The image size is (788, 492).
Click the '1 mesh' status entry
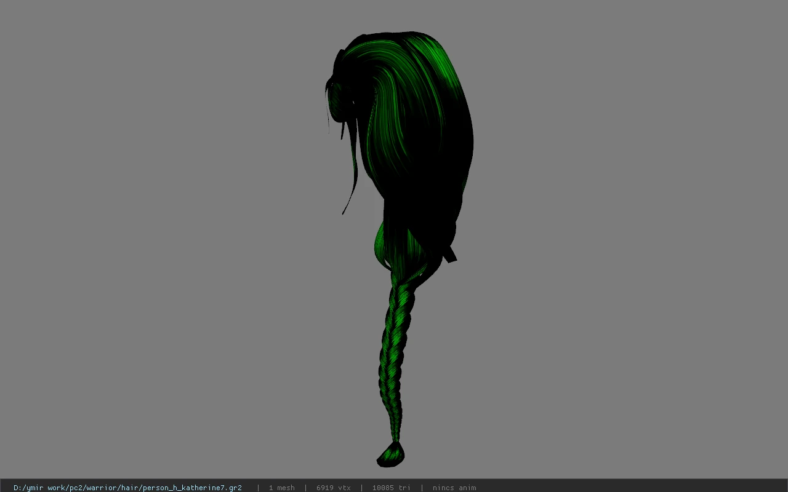coord(281,488)
